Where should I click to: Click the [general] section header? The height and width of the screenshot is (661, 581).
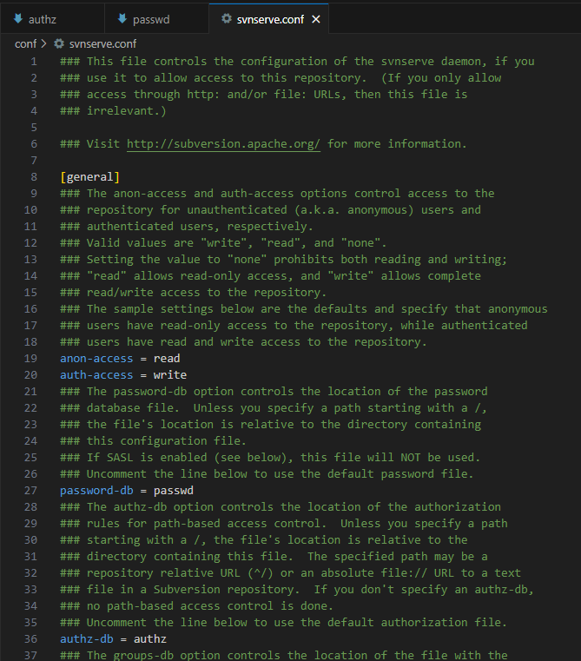click(x=90, y=177)
